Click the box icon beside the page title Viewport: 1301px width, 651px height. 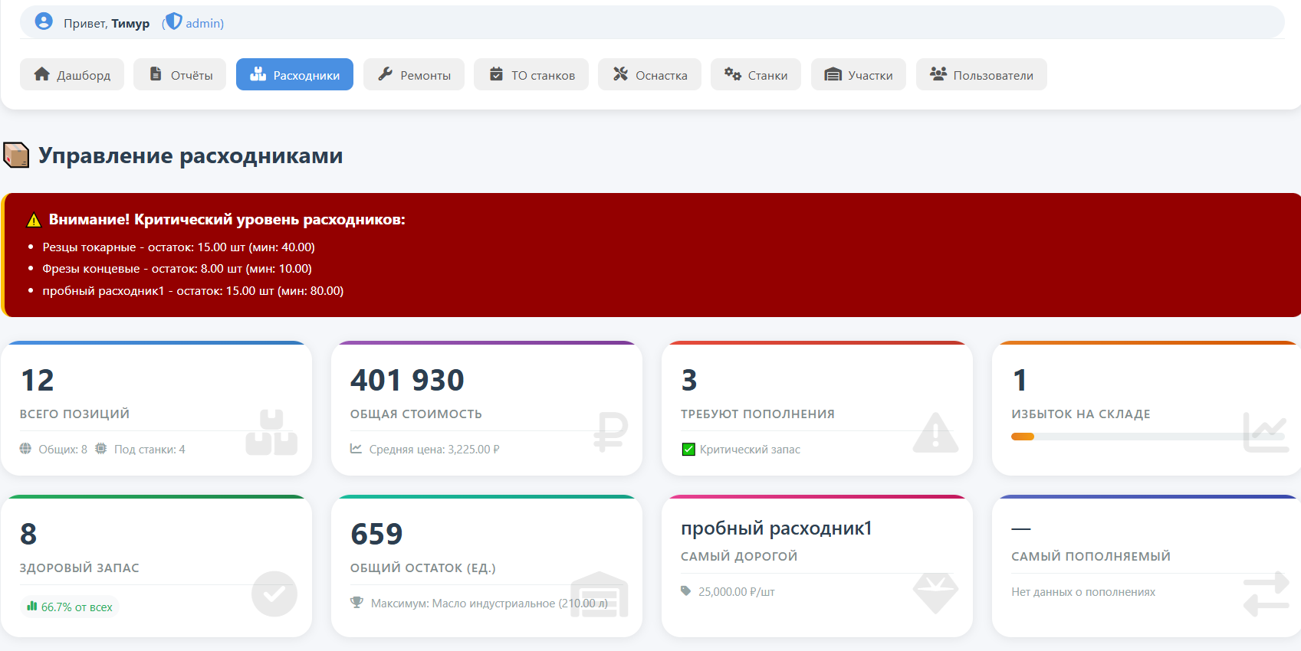click(16, 155)
